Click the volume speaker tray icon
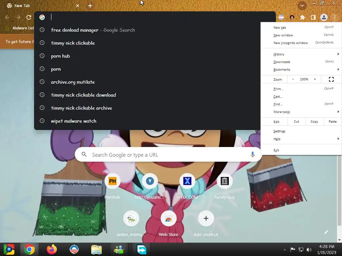Screen dimensions: 342x256 [309, 249]
